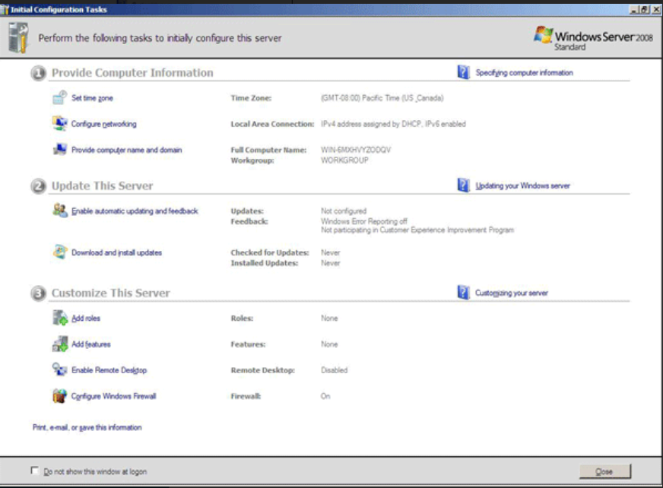
Task: Click the Enable Remote Desktop icon
Action: (x=59, y=369)
